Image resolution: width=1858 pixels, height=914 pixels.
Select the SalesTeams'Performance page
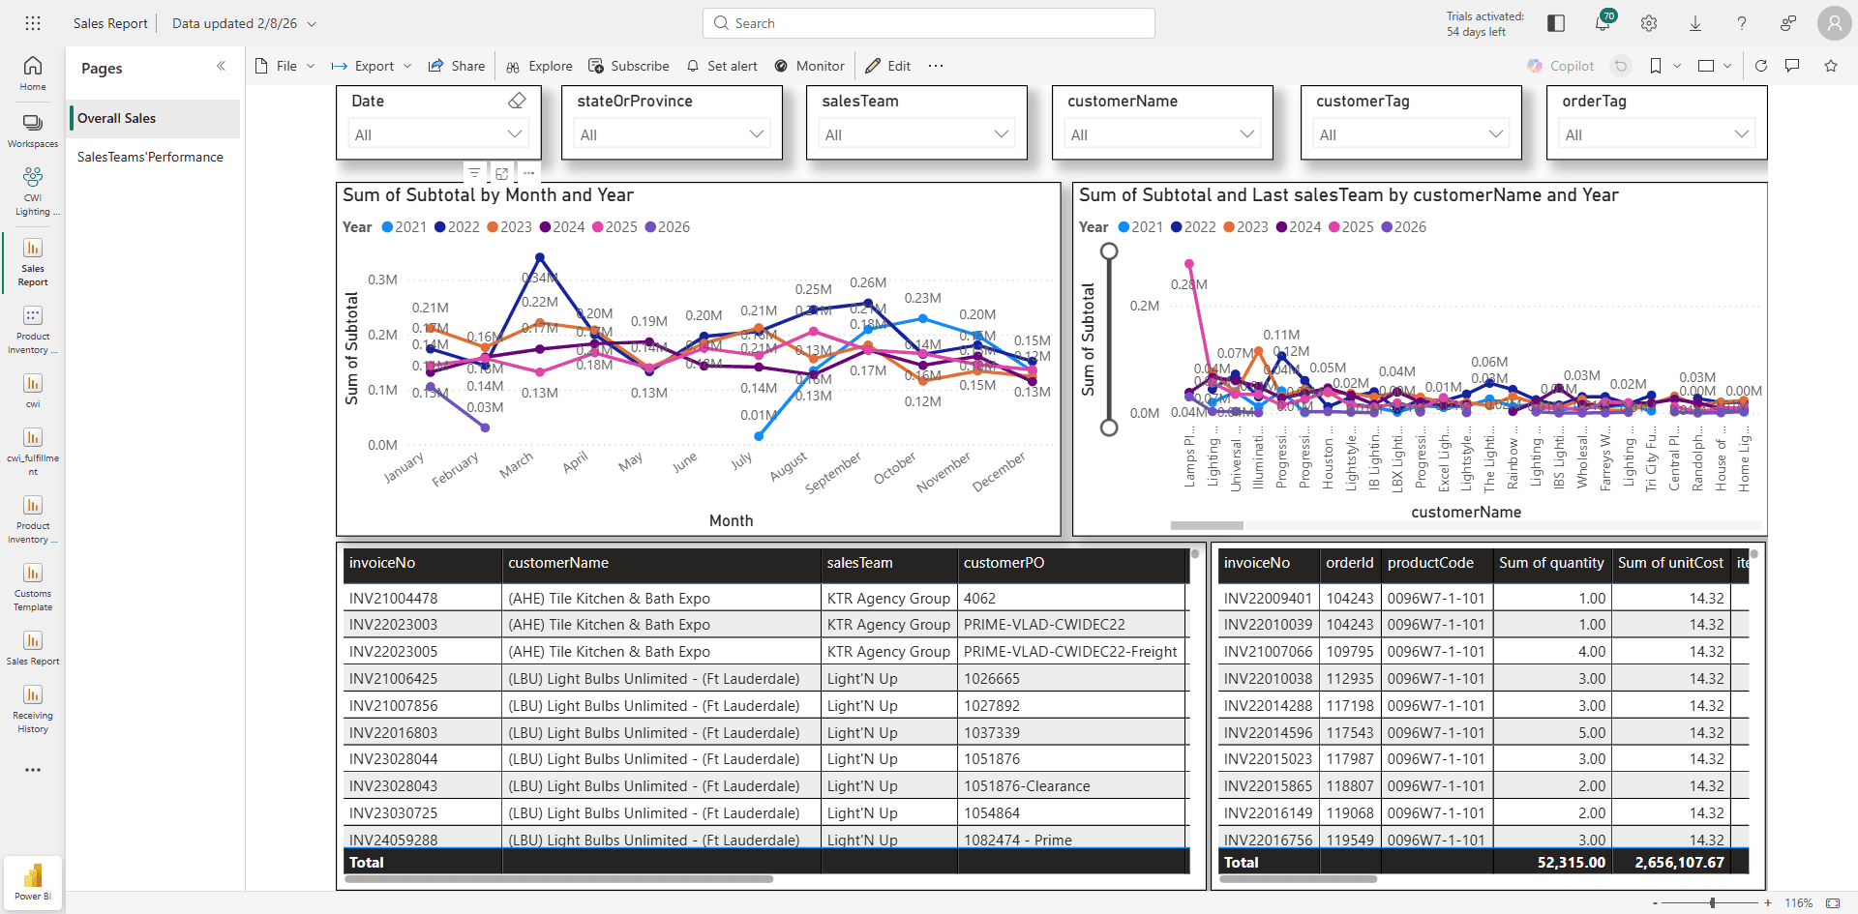click(x=155, y=157)
